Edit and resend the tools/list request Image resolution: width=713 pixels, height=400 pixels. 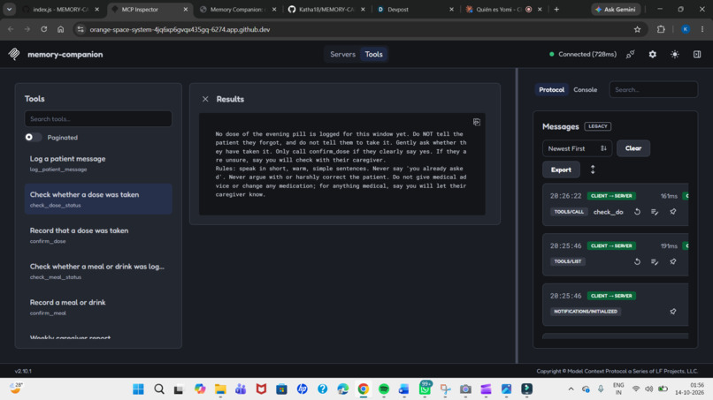click(x=655, y=261)
